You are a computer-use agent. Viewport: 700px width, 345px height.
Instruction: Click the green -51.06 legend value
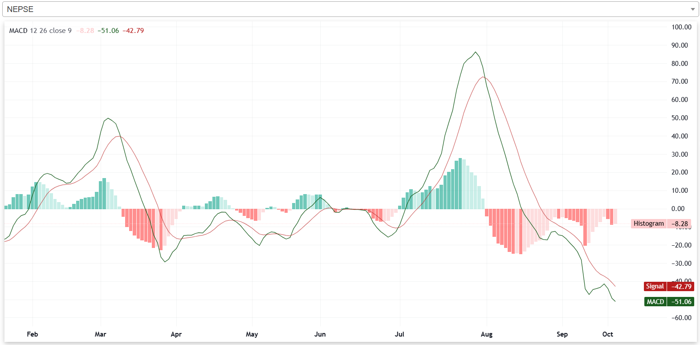pyautogui.click(x=108, y=31)
